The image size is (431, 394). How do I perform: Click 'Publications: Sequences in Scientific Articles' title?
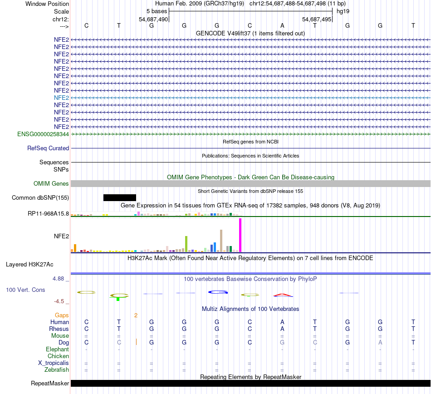(x=250, y=156)
